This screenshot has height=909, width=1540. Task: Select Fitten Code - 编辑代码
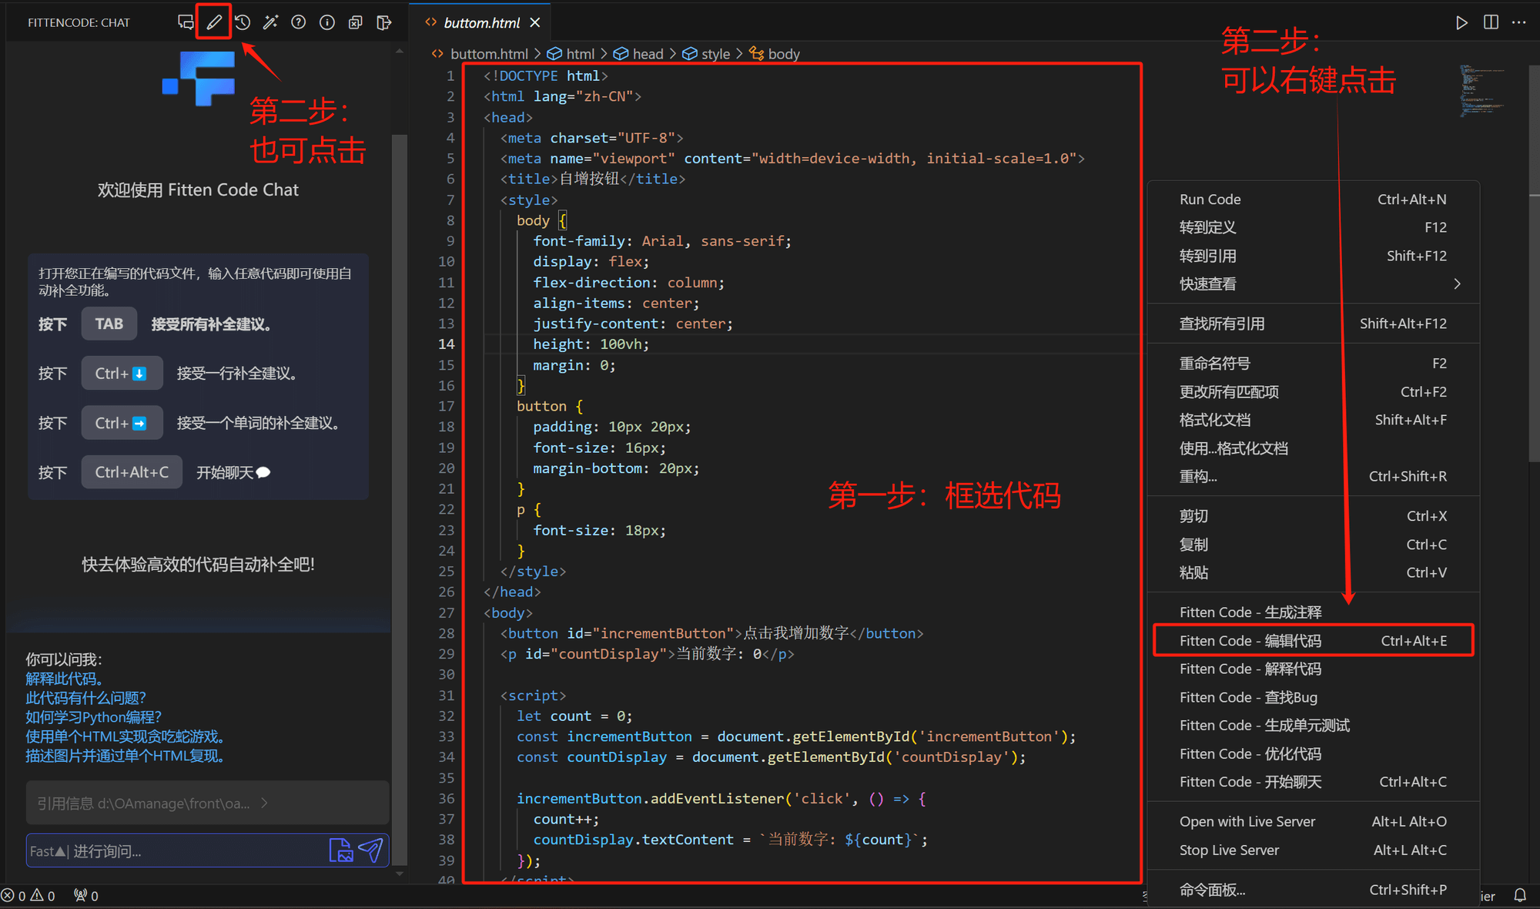point(1313,641)
